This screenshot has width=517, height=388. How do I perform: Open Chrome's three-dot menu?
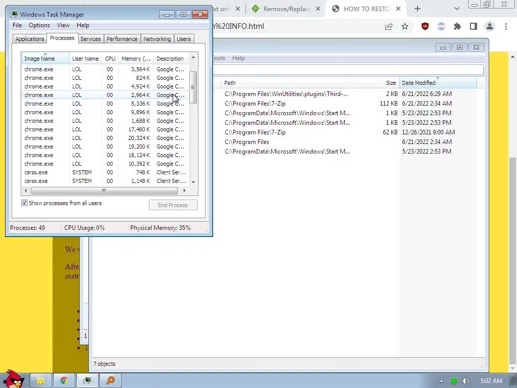point(506,26)
